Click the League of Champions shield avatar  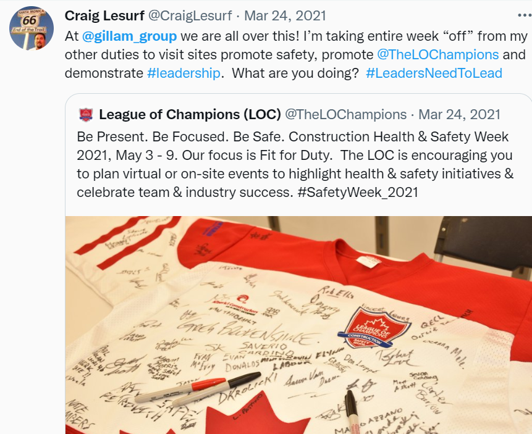tap(86, 115)
